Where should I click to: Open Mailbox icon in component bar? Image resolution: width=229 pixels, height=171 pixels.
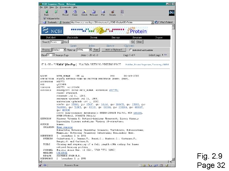pyautogui.click(x=150, y=165)
